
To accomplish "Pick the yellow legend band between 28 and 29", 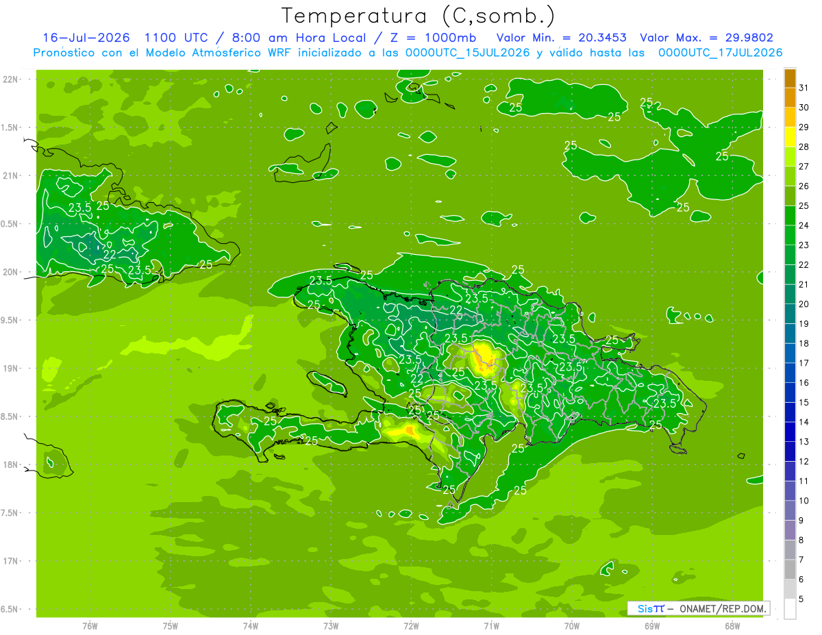I will [x=790, y=137].
